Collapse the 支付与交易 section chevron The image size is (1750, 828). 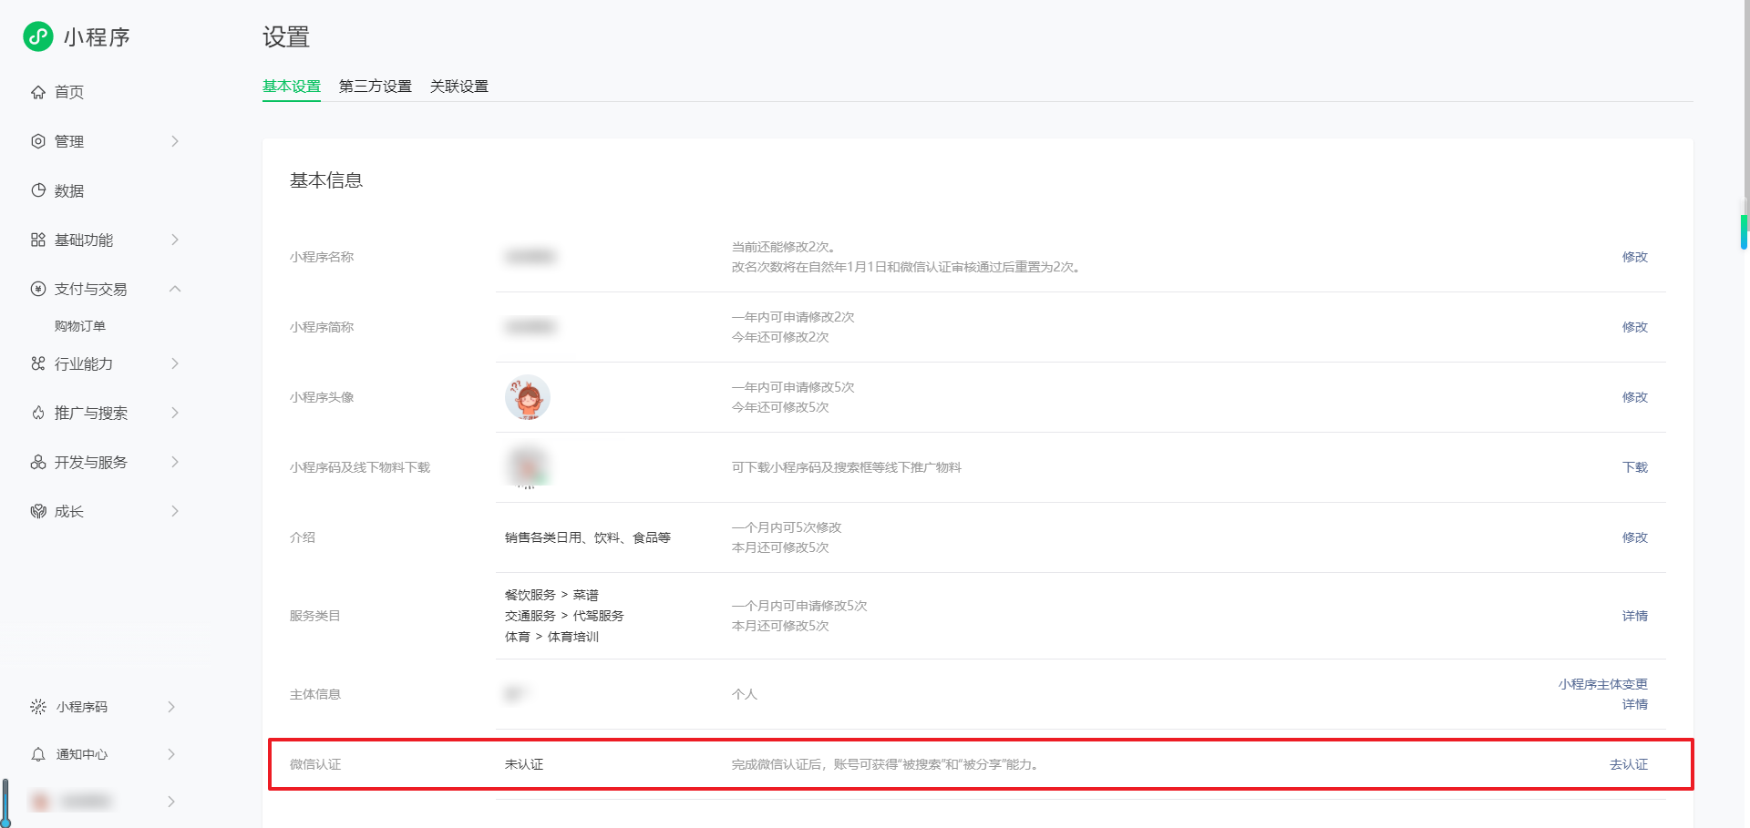[175, 289]
